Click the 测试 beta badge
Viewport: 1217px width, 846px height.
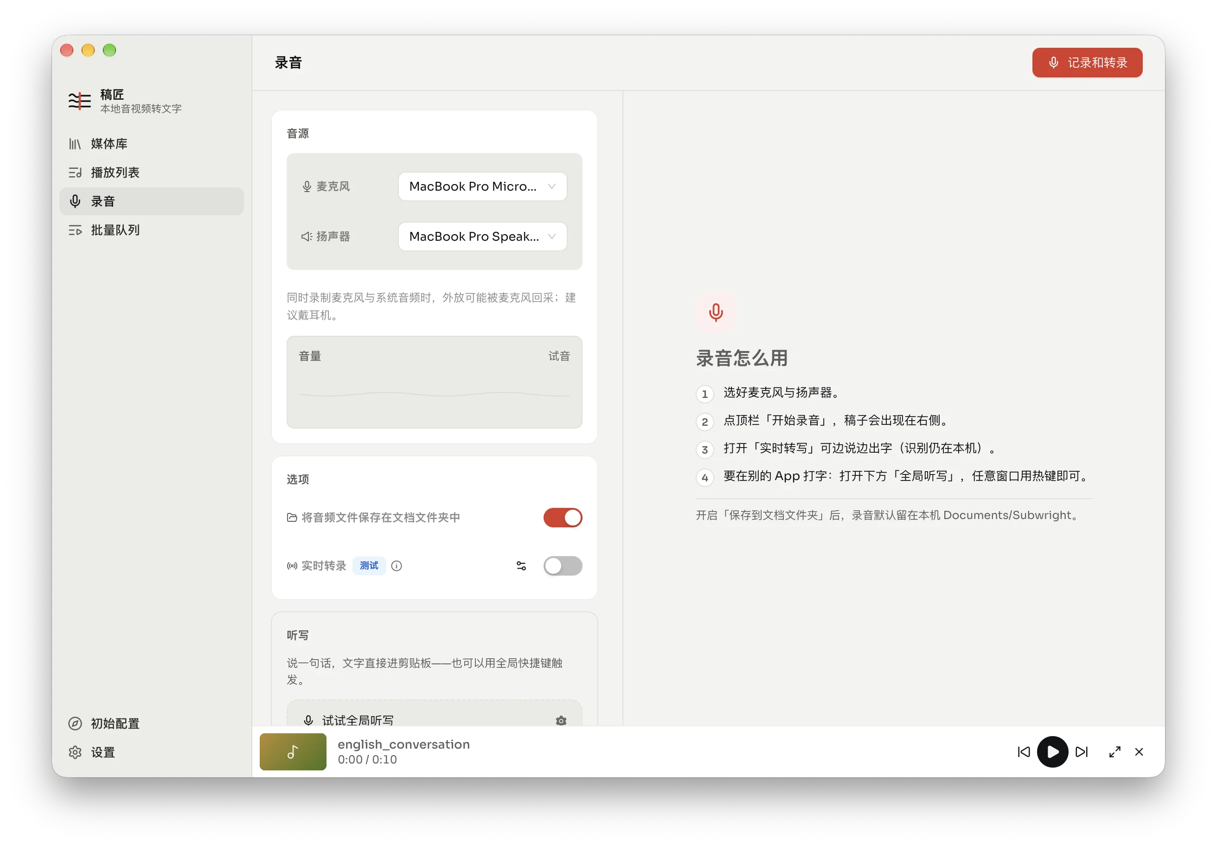pyautogui.click(x=369, y=565)
